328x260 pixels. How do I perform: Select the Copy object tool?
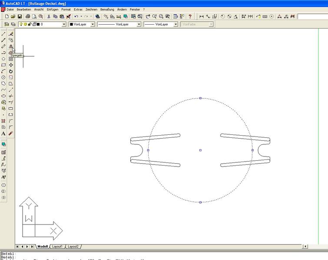coord(11,40)
